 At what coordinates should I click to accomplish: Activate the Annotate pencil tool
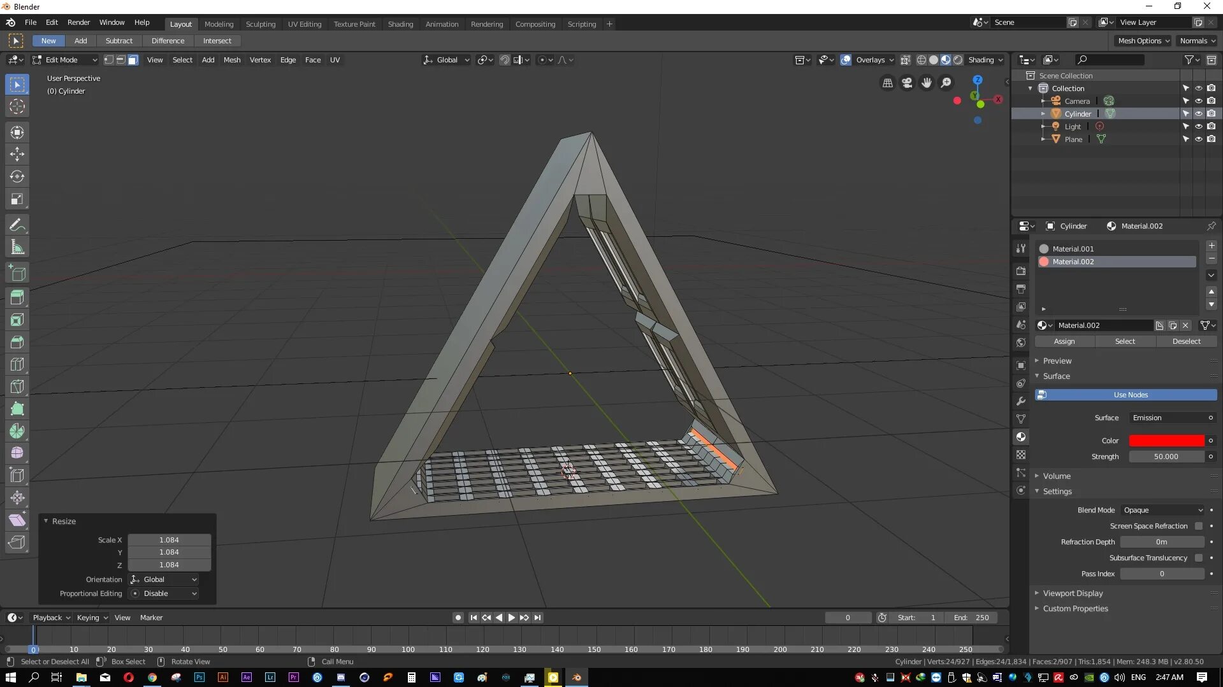(x=17, y=225)
